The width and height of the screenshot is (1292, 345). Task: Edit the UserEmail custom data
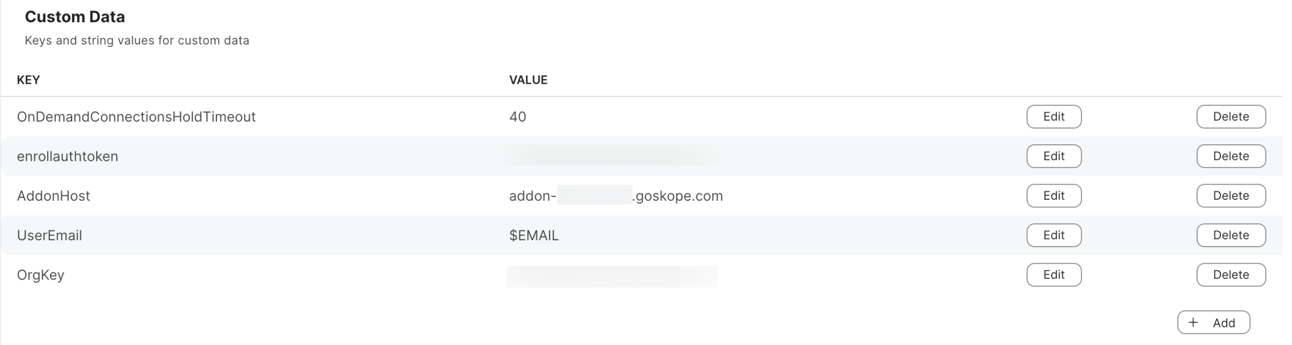(x=1053, y=235)
